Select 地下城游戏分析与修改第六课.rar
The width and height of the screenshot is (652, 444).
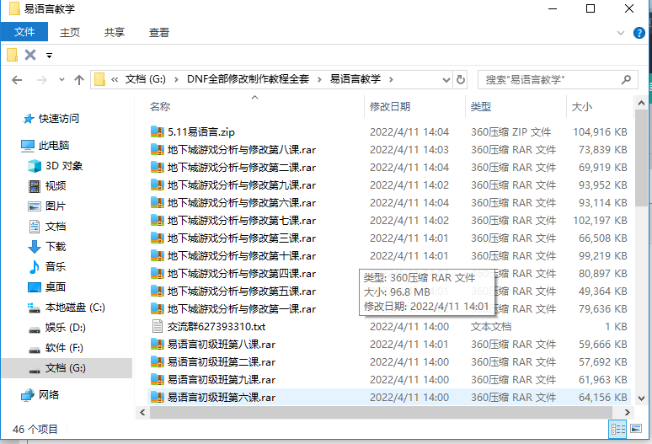(241, 203)
